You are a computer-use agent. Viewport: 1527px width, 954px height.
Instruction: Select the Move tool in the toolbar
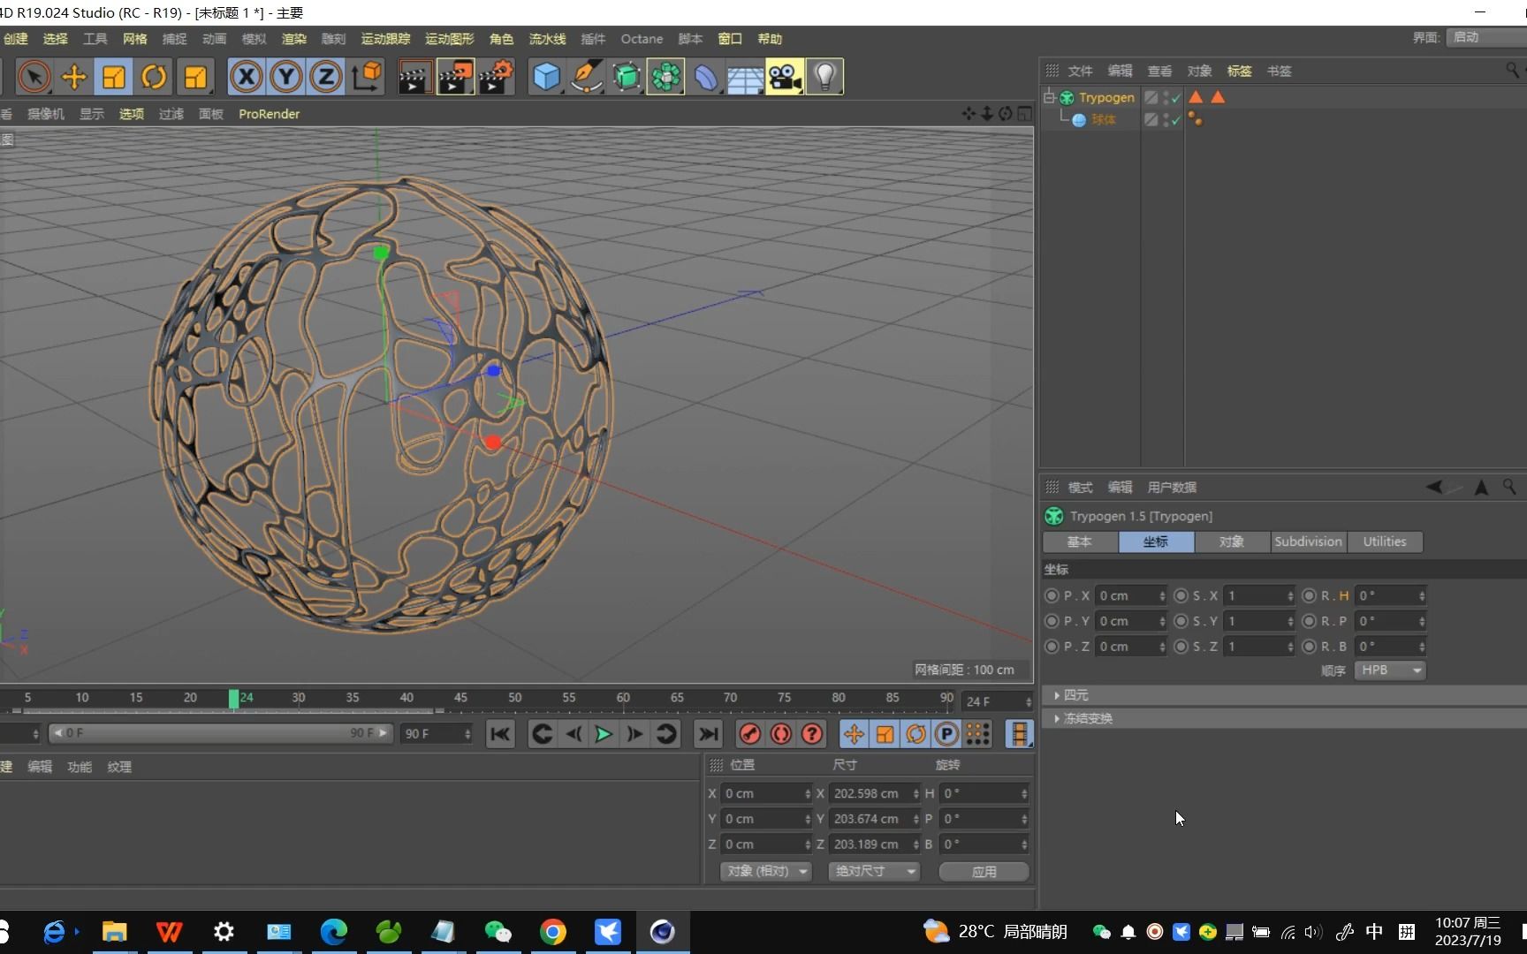pyautogui.click(x=74, y=77)
